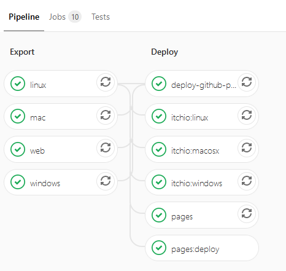This screenshot has width=286, height=271.
Task: Open the deploy-github-p... job link
Action: [x=204, y=85]
